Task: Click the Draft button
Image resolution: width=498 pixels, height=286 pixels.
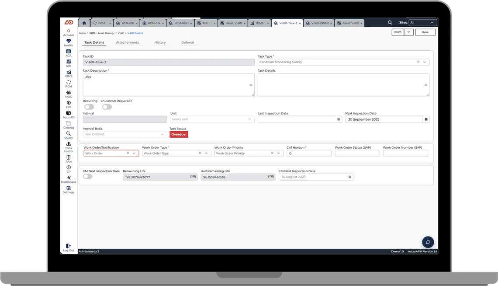Action: [x=398, y=32]
